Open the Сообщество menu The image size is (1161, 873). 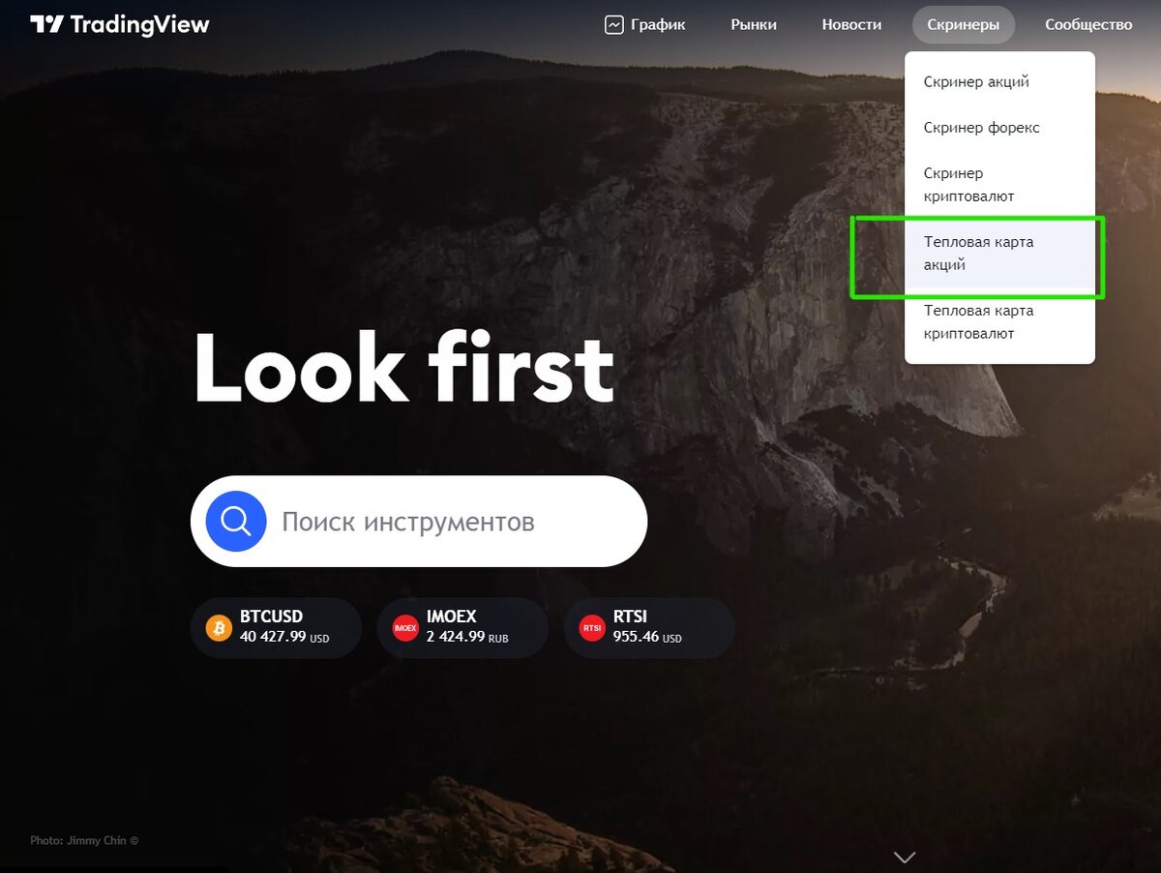pos(1088,25)
